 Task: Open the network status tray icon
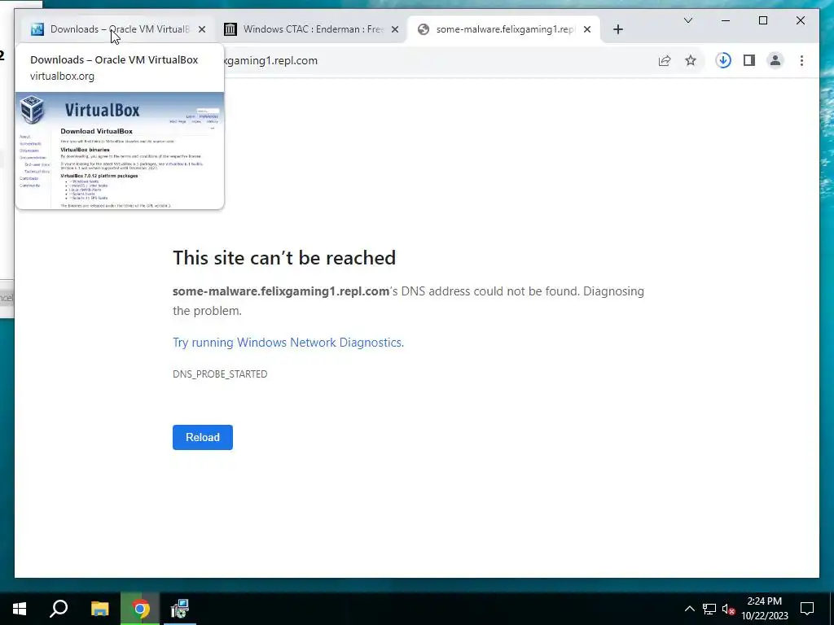709,609
